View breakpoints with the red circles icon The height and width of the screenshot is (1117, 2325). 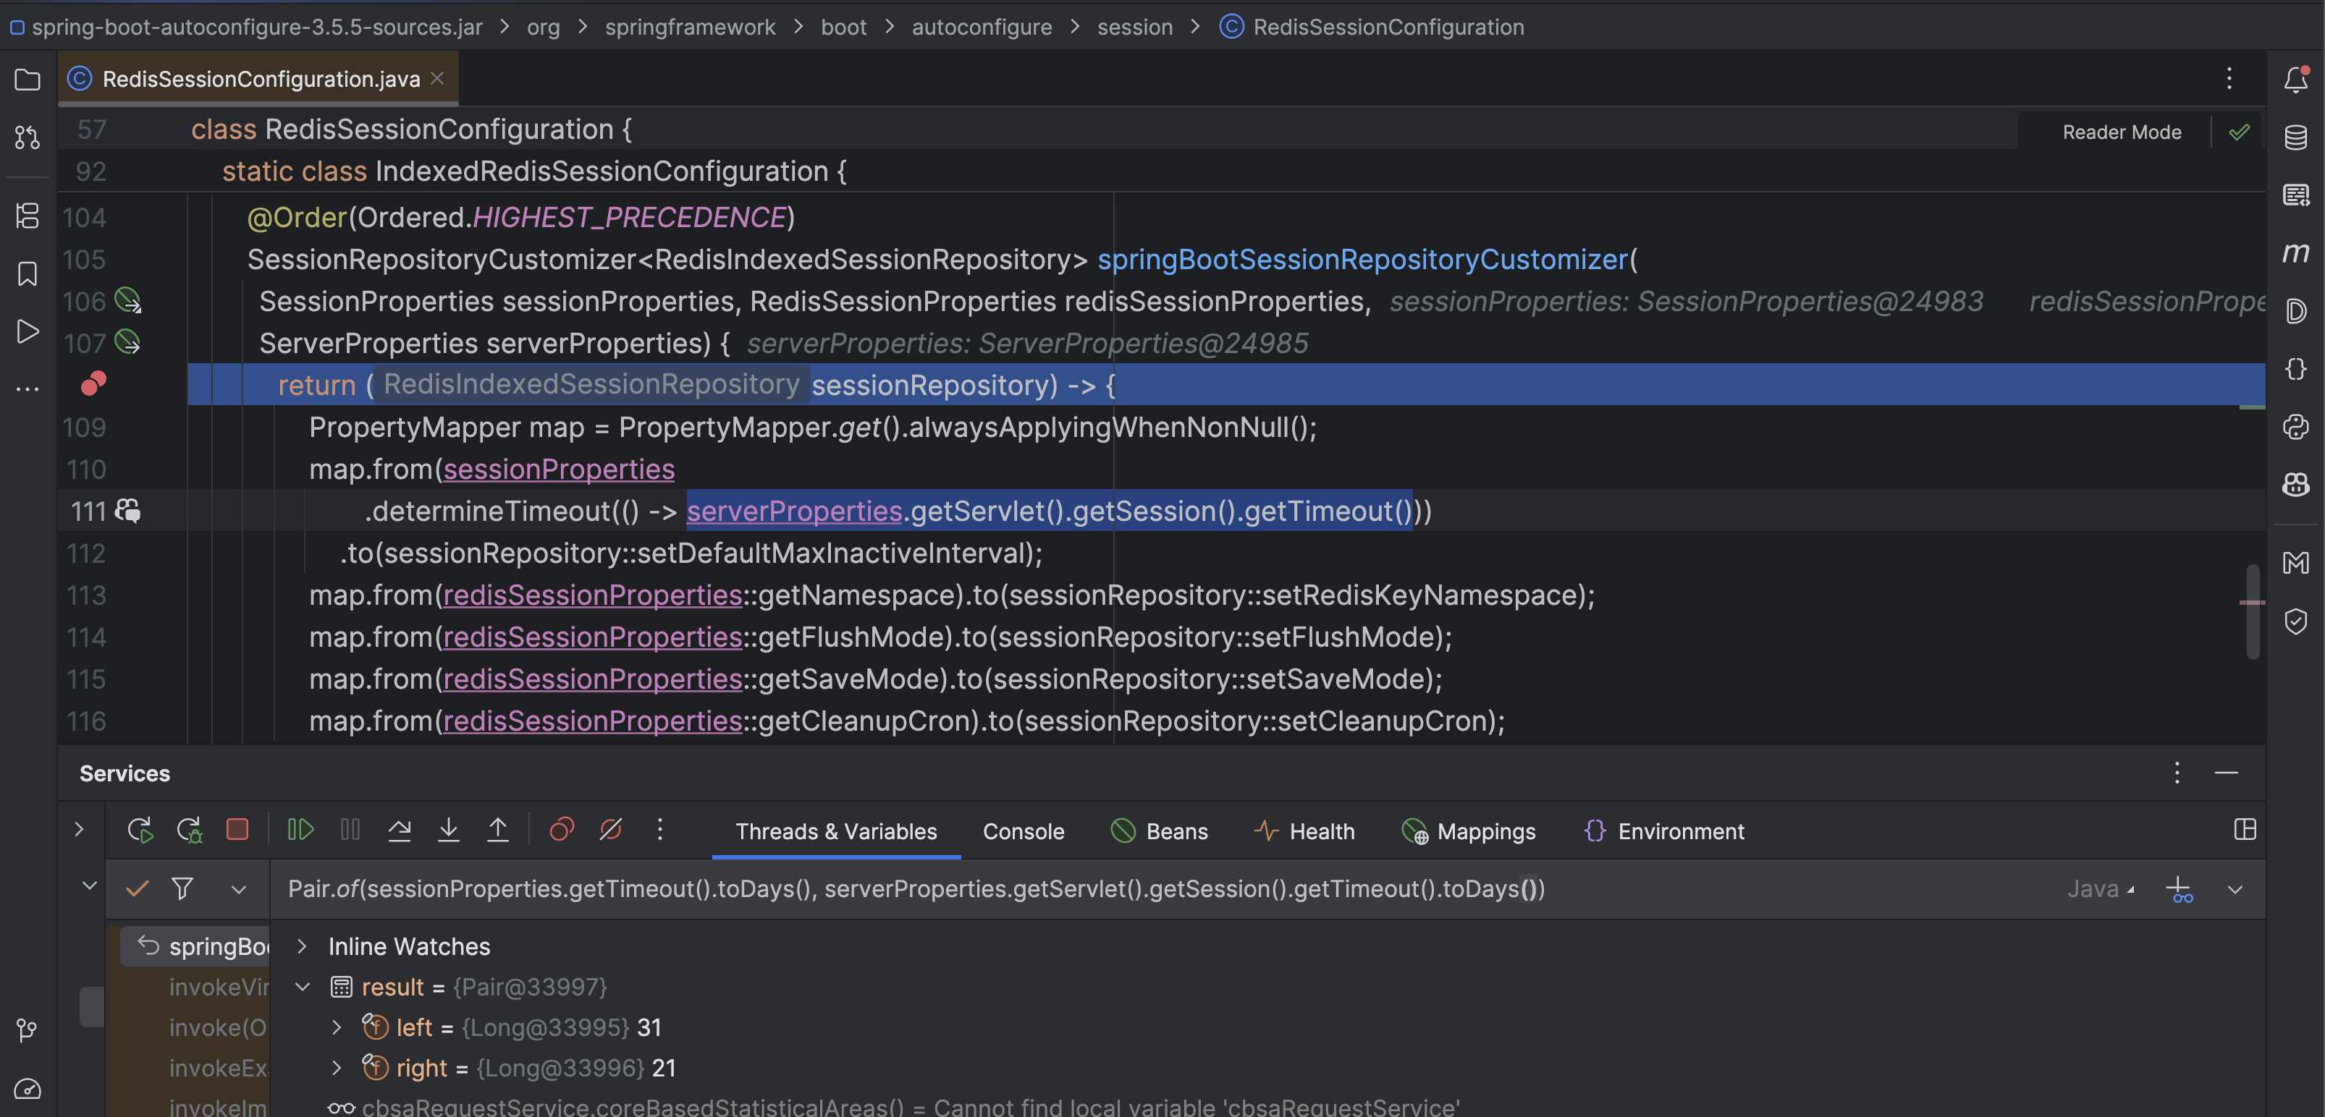(x=562, y=830)
